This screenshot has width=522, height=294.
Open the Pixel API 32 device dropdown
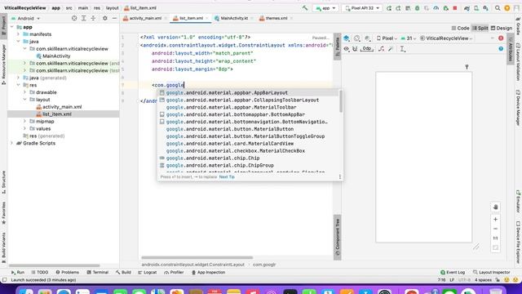coord(362,8)
